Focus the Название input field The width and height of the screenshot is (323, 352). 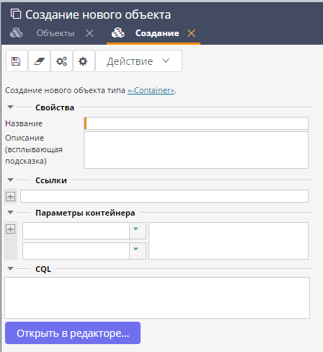click(196, 123)
